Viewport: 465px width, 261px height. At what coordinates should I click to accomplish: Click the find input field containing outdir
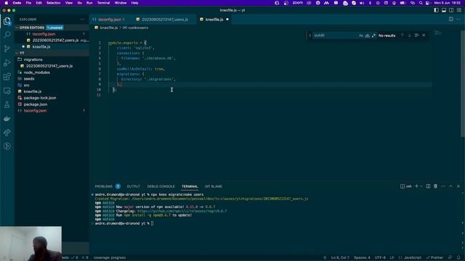(x=335, y=36)
